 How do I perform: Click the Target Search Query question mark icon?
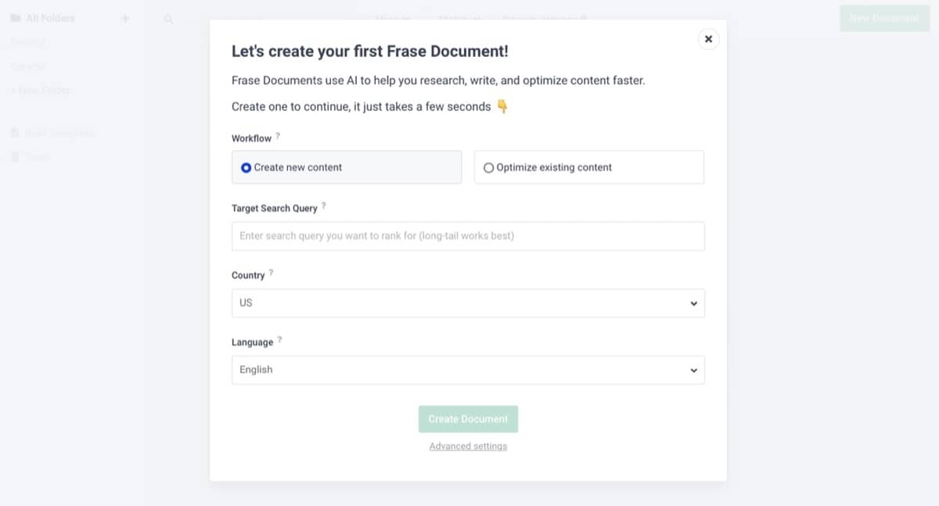click(323, 205)
